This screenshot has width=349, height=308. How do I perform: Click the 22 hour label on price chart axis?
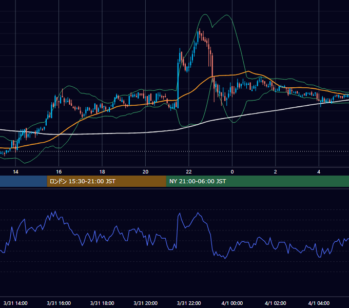pyautogui.click(x=189, y=171)
